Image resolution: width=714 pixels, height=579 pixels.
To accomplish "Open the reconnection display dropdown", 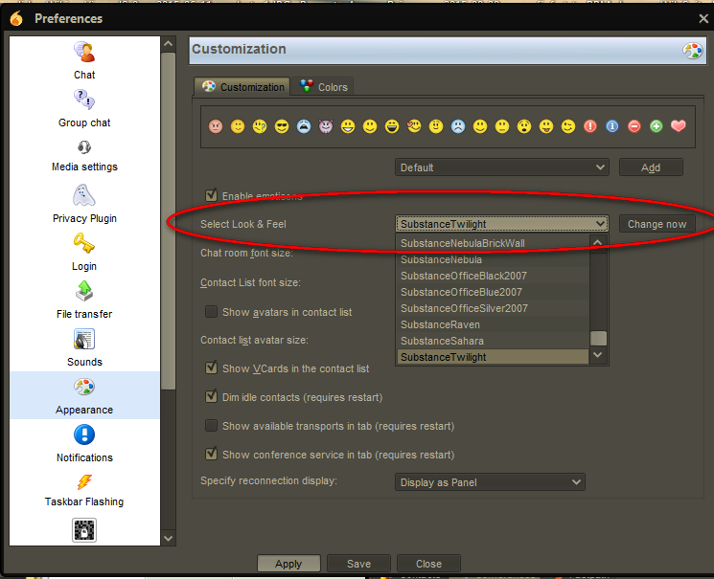I will (x=490, y=482).
